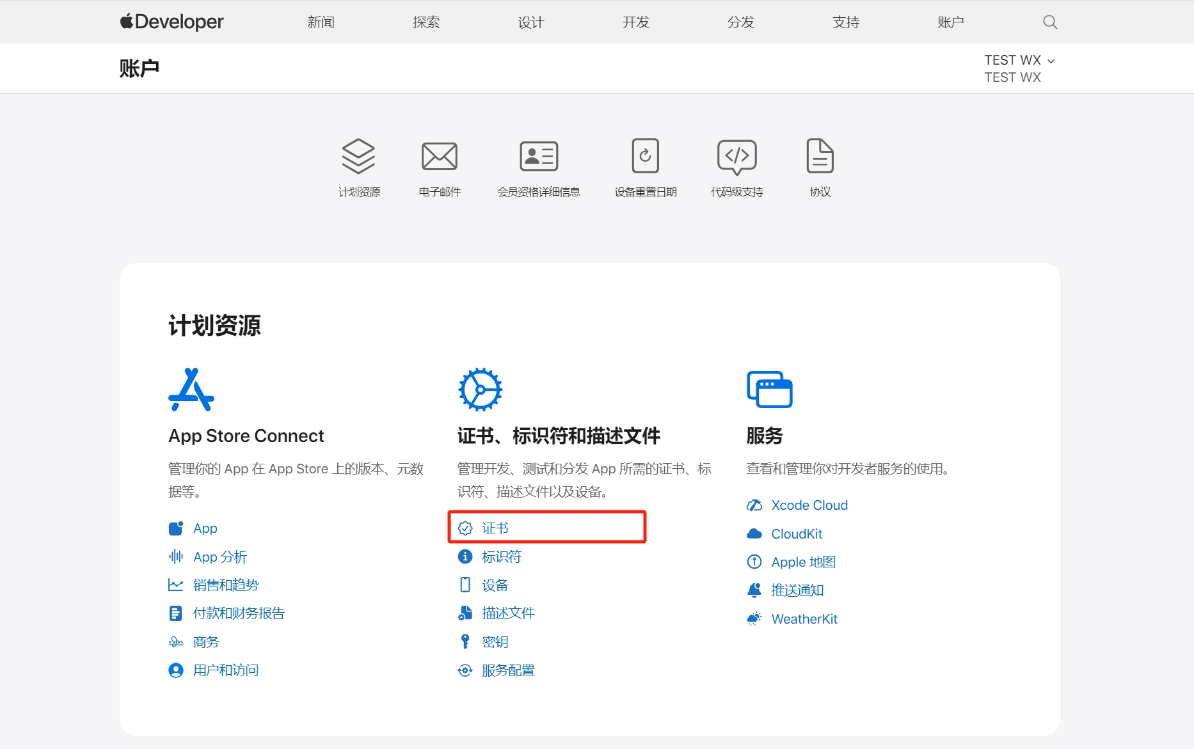
Task: Open the 密钥 link
Action: click(x=495, y=642)
